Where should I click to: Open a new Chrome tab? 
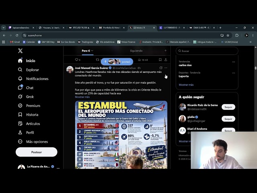[x=220, y=28]
